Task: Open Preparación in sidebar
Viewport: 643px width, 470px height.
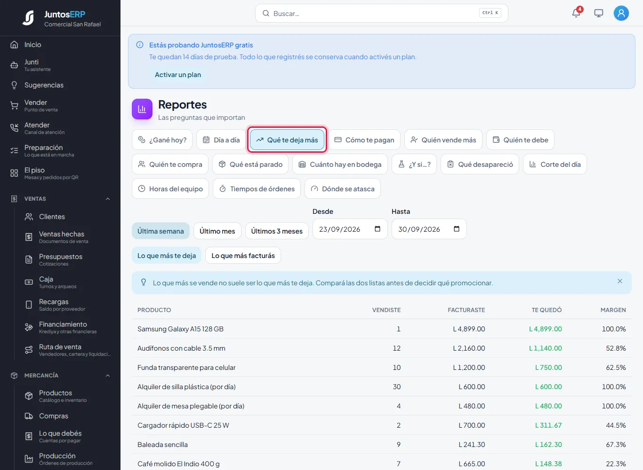Action: pos(60,151)
